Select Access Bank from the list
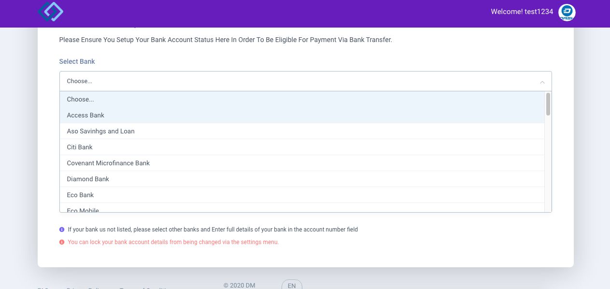Image resolution: width=610 pixels, height=289 pixels. pos(85,115)
